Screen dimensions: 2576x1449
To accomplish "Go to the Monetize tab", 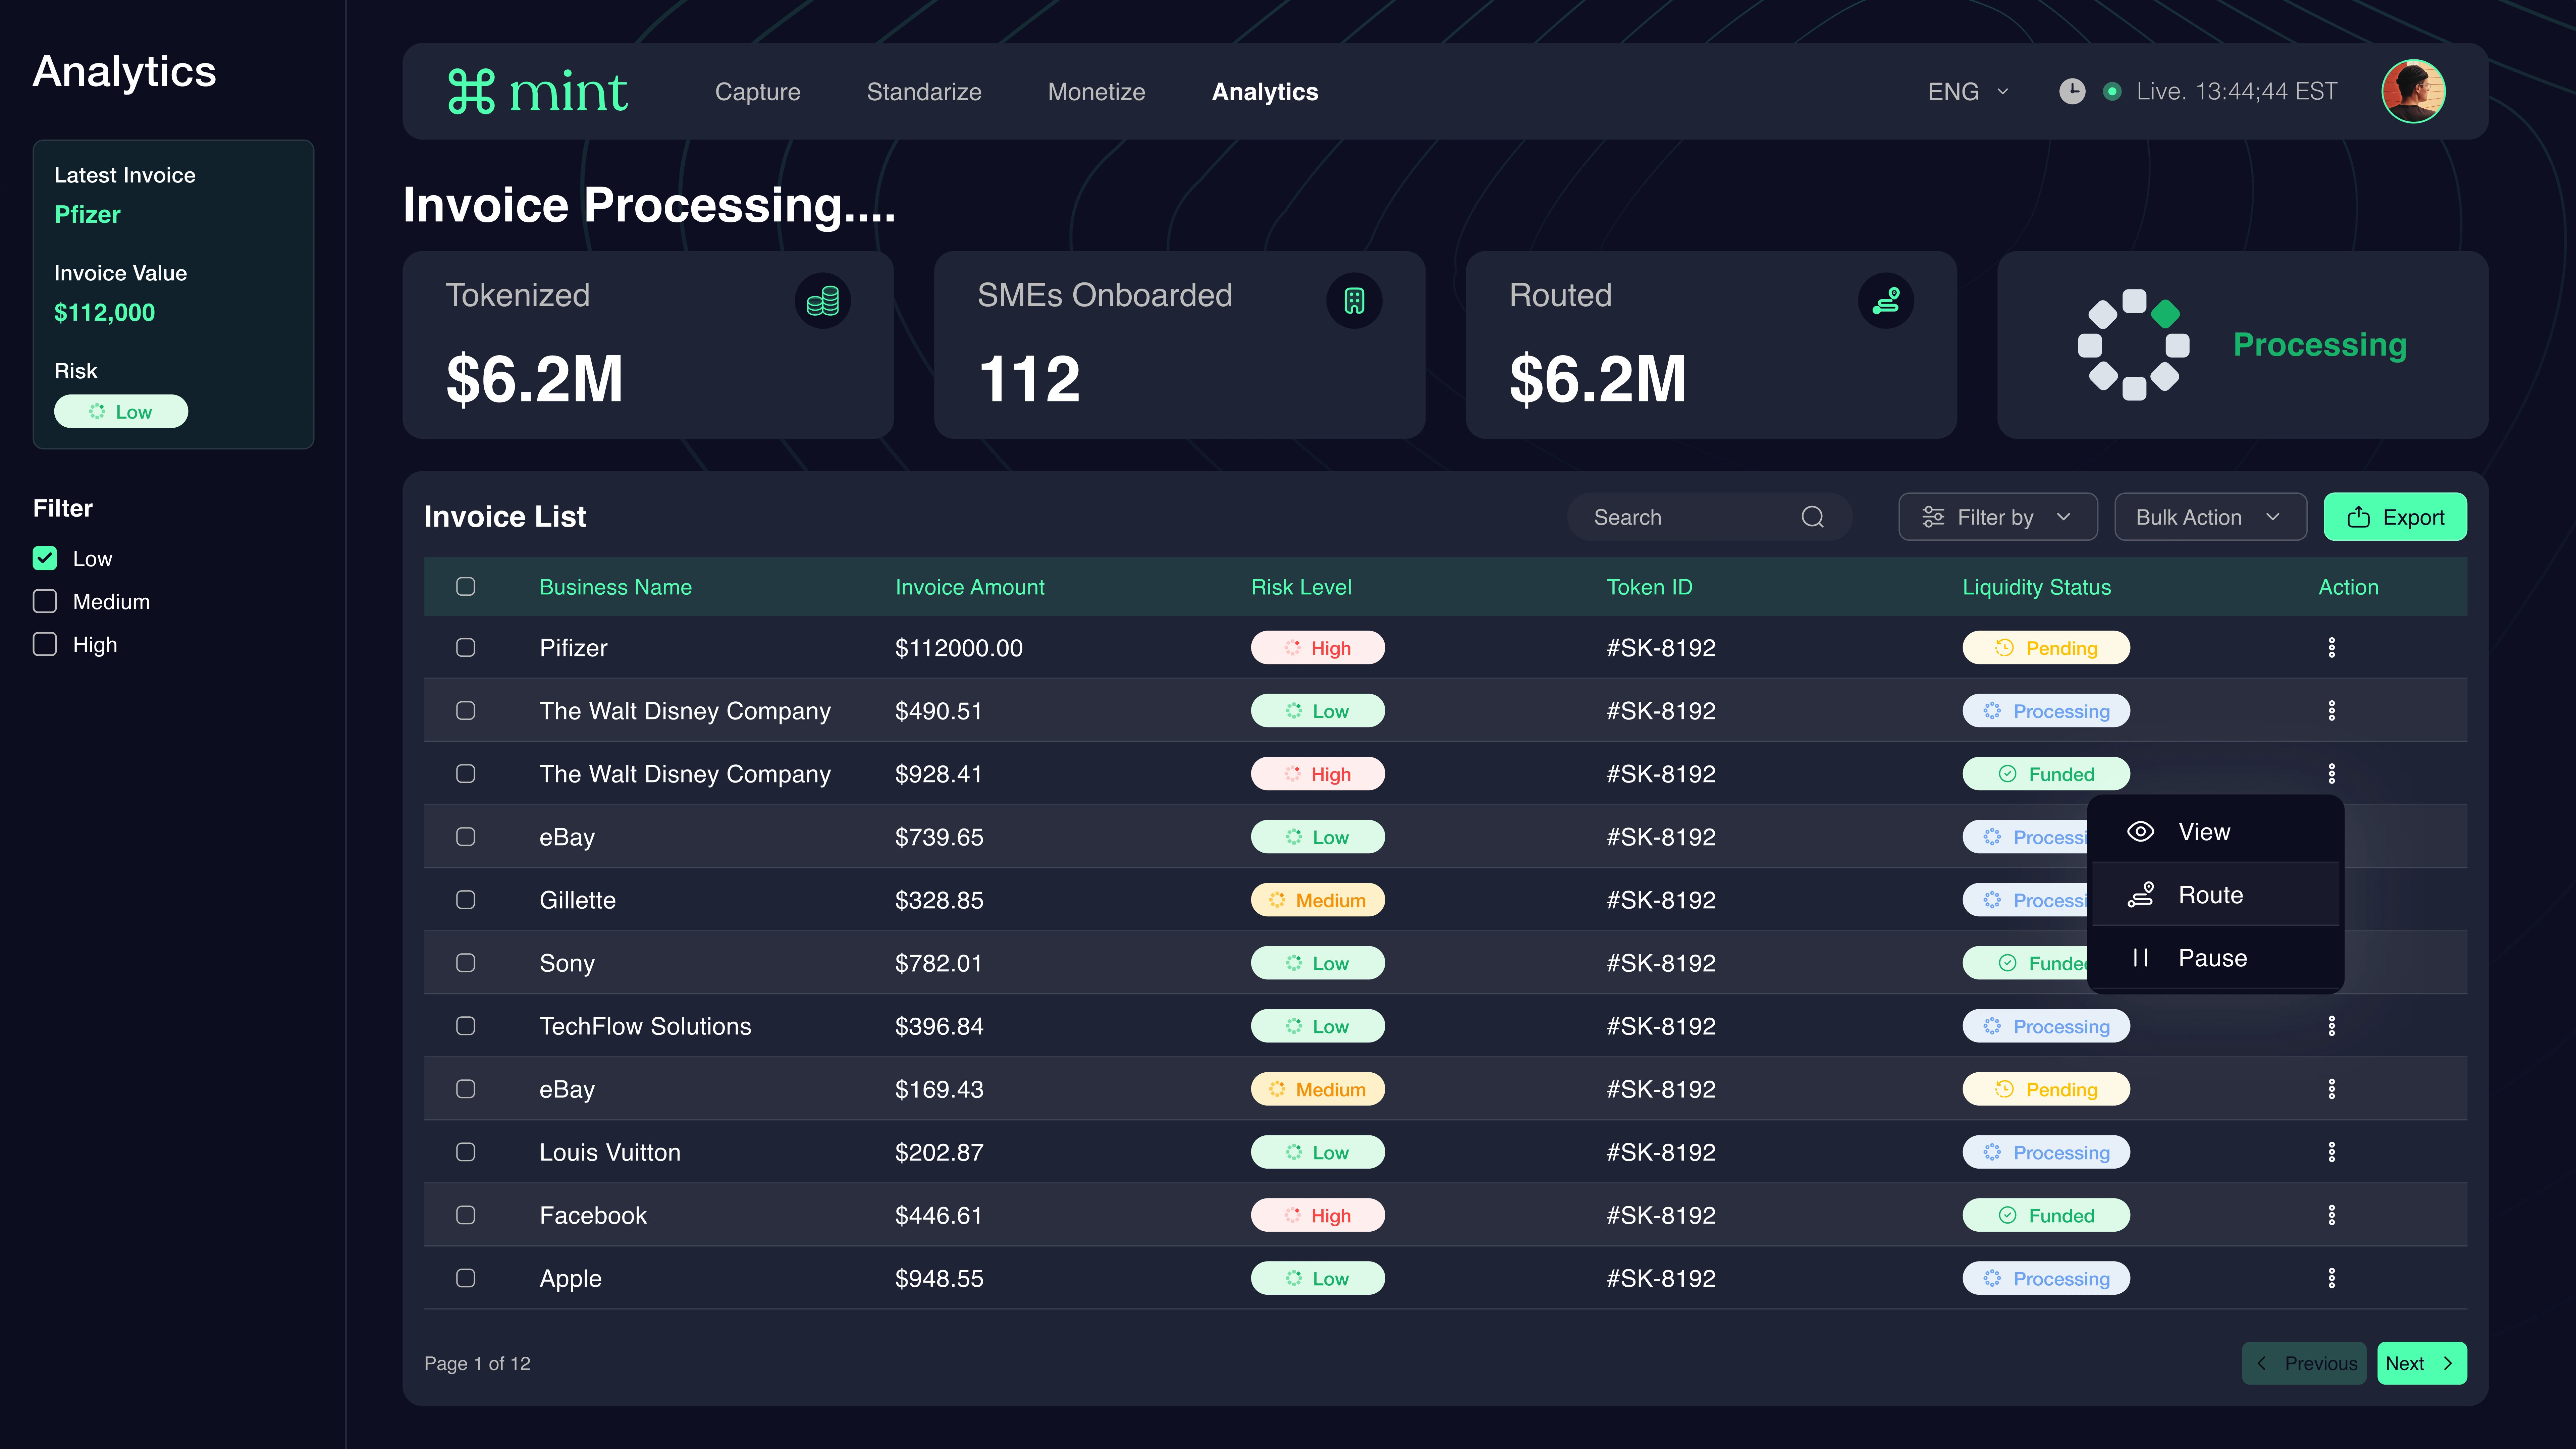I will tap(1096, 92).
